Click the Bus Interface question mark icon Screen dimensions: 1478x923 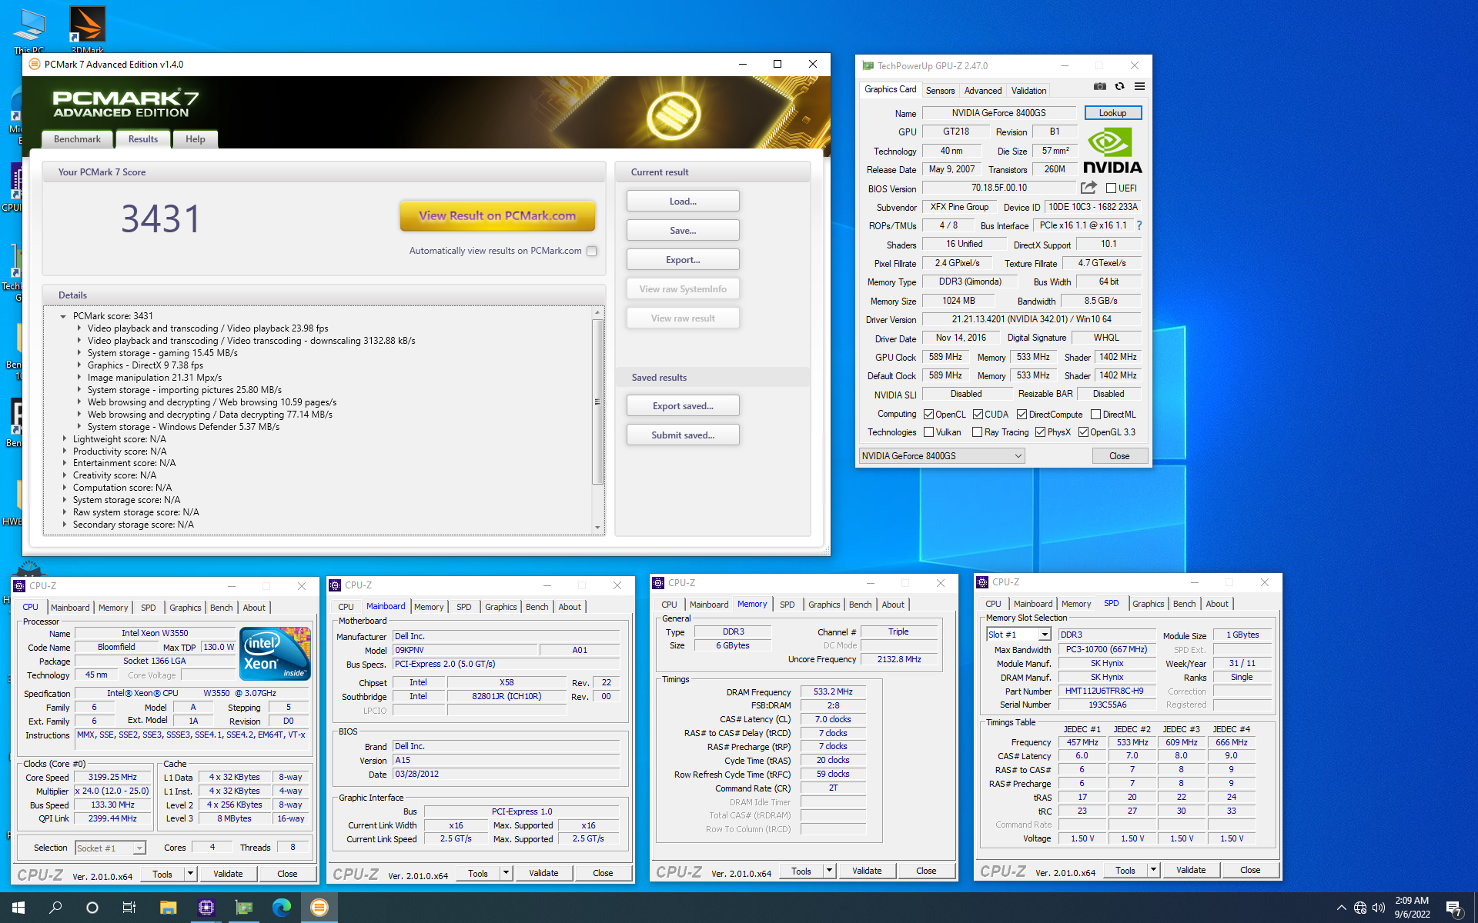tap(1139, 225)
